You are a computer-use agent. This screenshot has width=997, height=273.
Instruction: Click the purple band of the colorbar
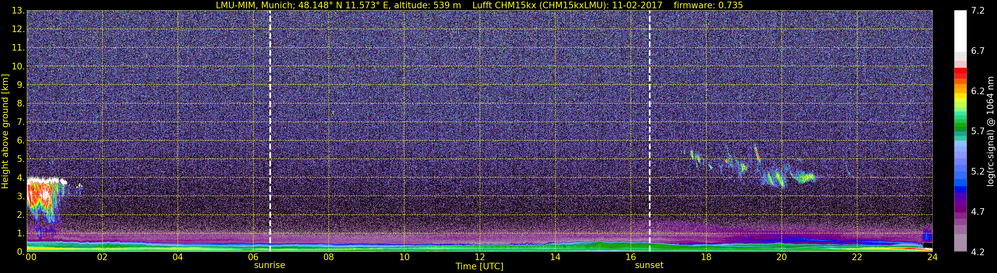click(960, 203)
